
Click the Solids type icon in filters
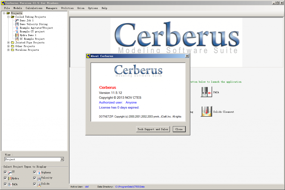tap(39, 185)
